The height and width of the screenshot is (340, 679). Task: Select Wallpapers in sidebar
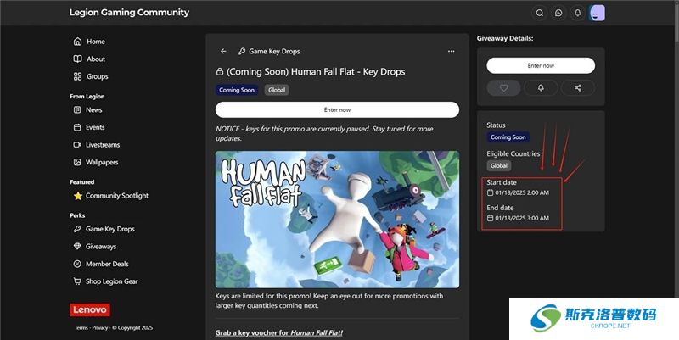(102, 162)
